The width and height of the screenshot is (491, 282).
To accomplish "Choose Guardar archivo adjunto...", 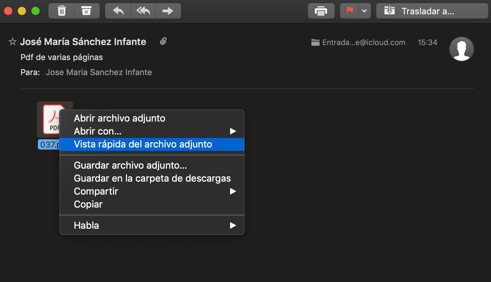I will [152, 165].
